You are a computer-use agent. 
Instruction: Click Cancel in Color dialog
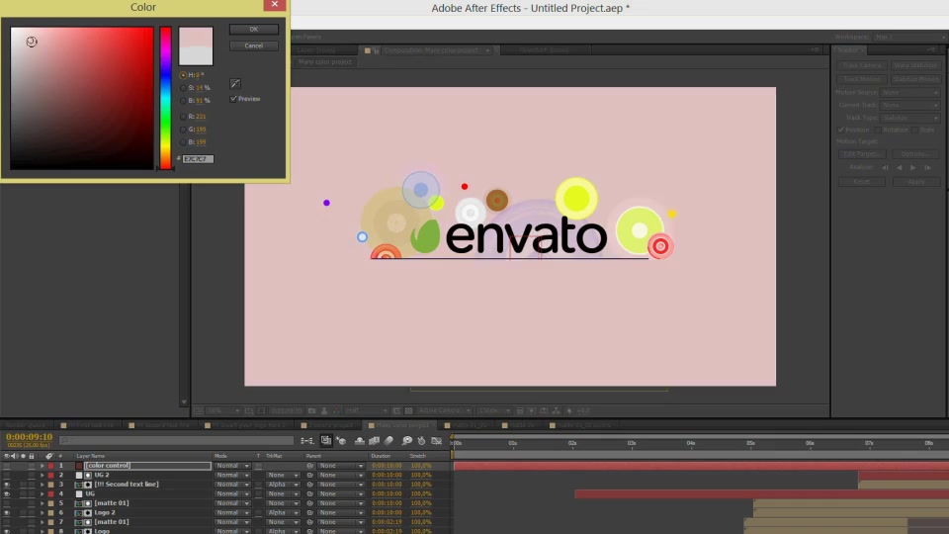coord(254,46)
